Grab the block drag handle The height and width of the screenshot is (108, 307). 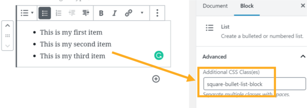(x=8, y=36)
